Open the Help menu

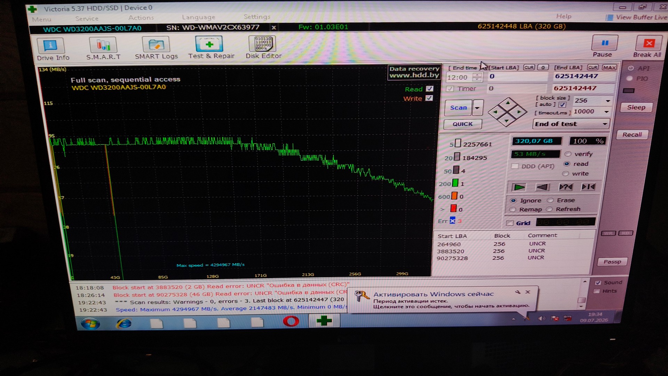tap(564, 16)
